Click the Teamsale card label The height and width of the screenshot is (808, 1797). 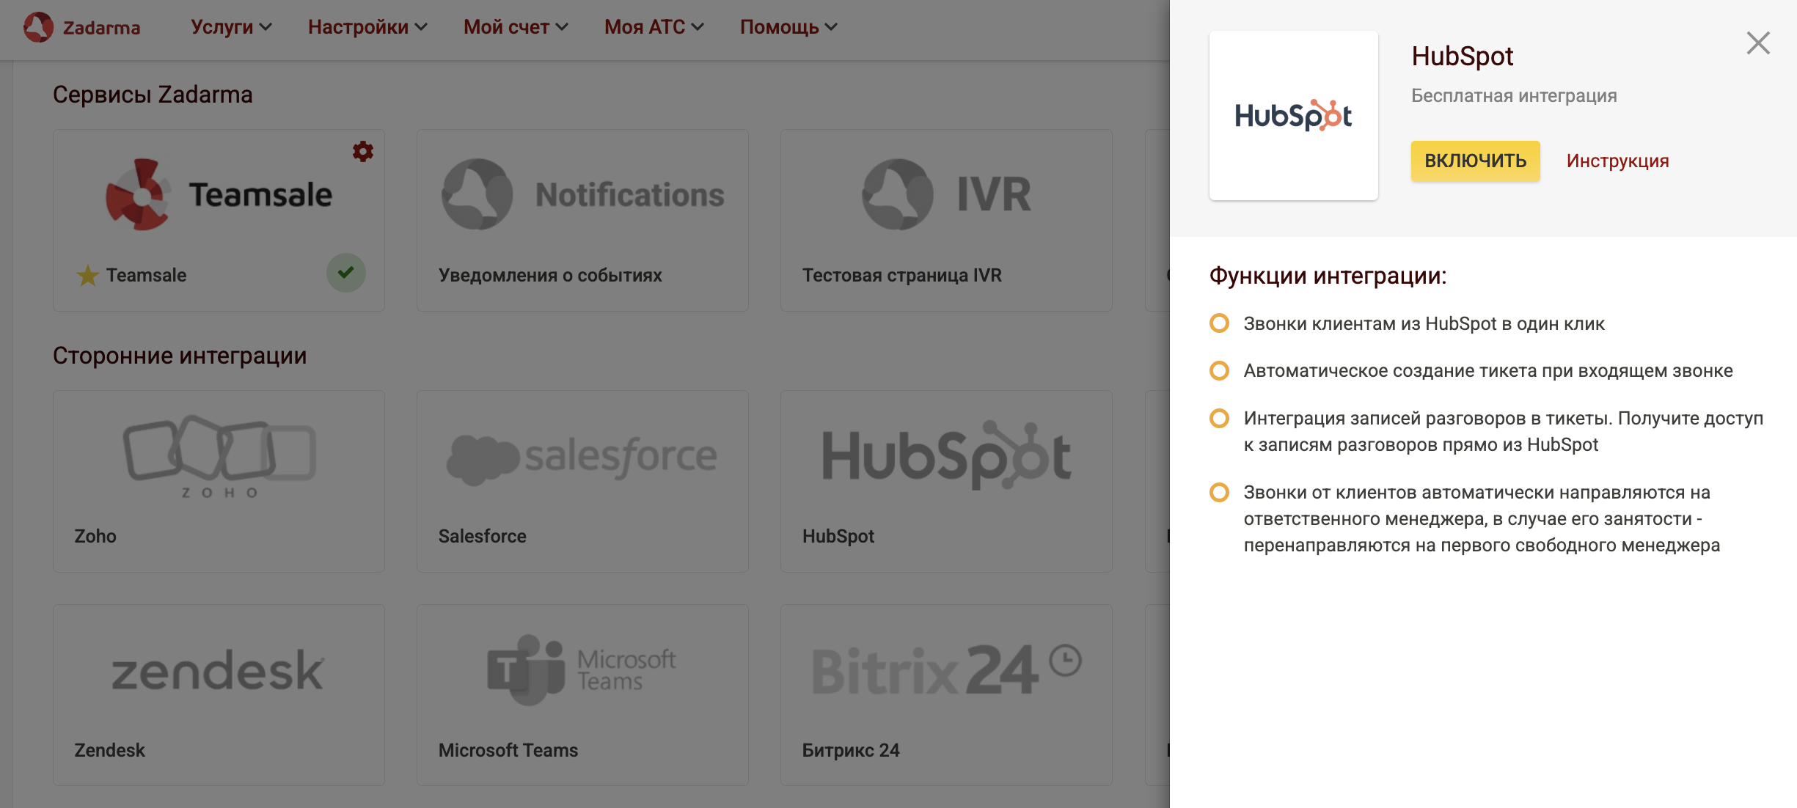(x=146, y=275)
